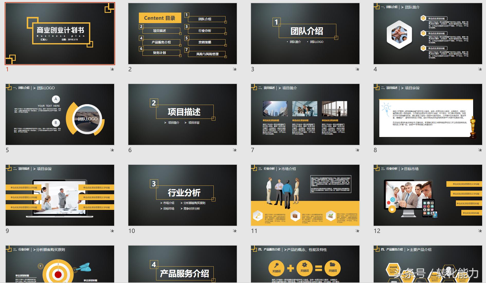Select the 商业创业计划书 title slide thumbnail

(60, 34)
